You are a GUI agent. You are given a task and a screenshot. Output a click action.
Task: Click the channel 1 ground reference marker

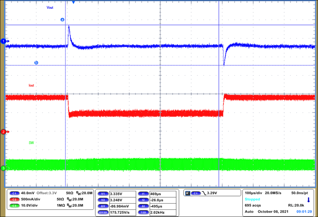coord(3,41)
